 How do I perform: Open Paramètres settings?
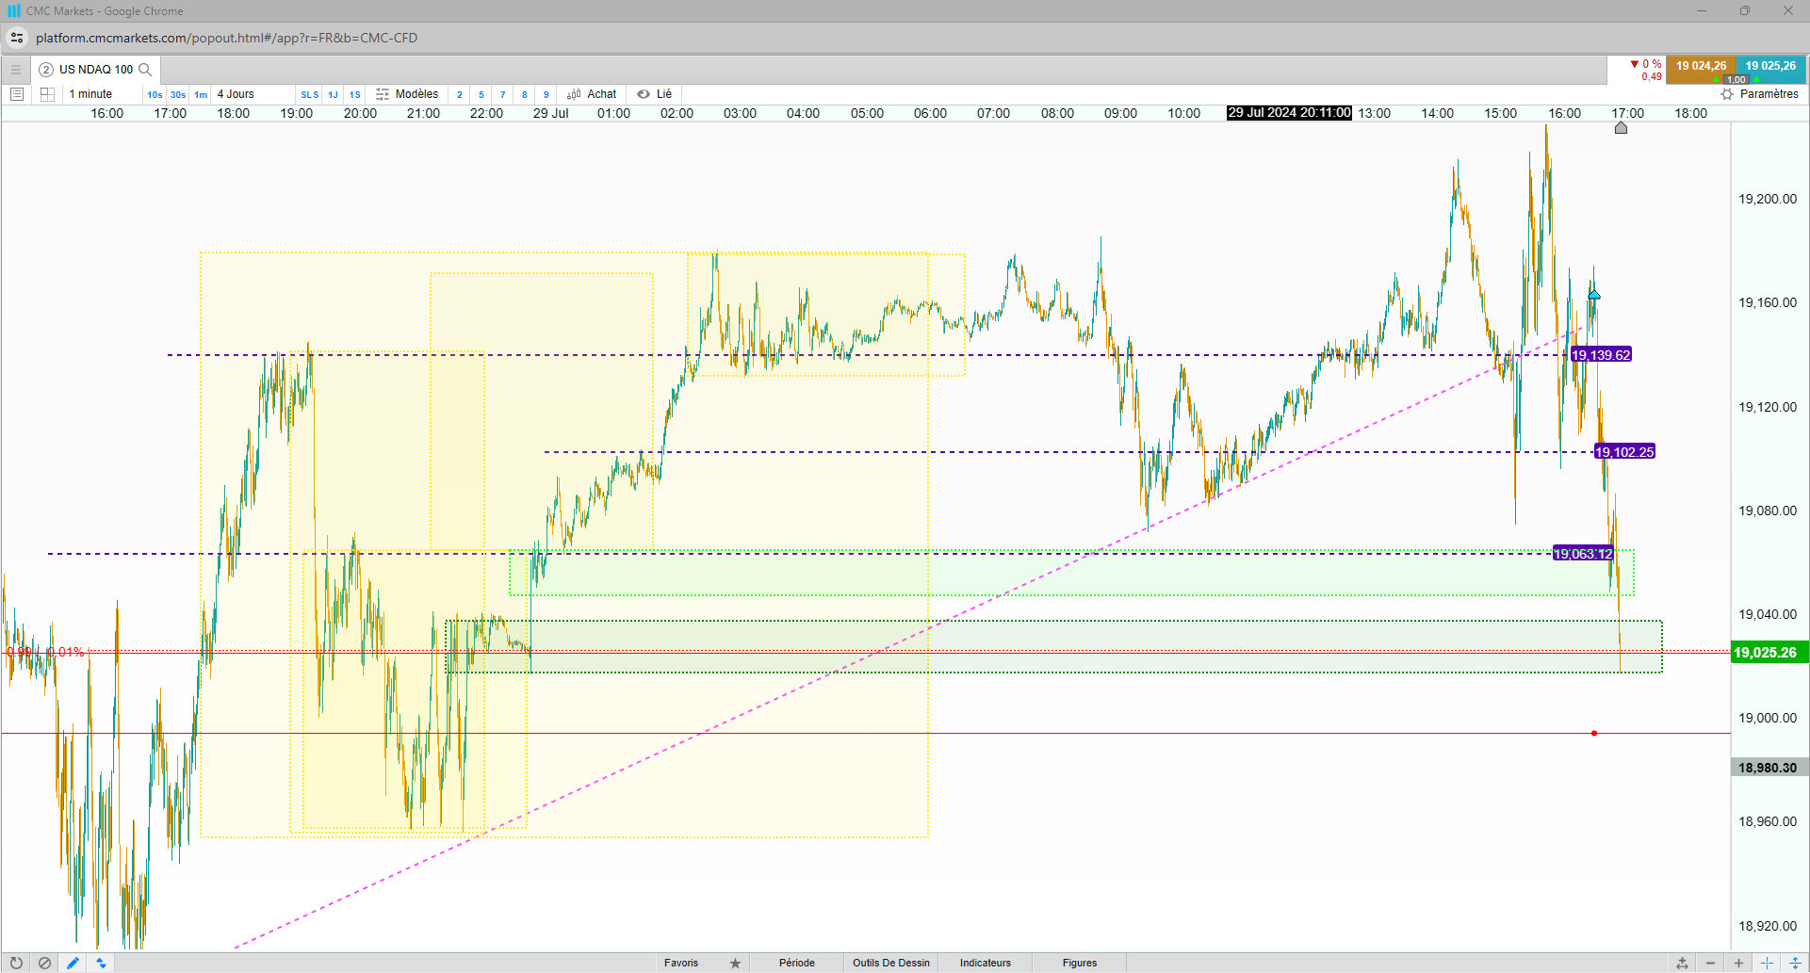click(1759, 94)
